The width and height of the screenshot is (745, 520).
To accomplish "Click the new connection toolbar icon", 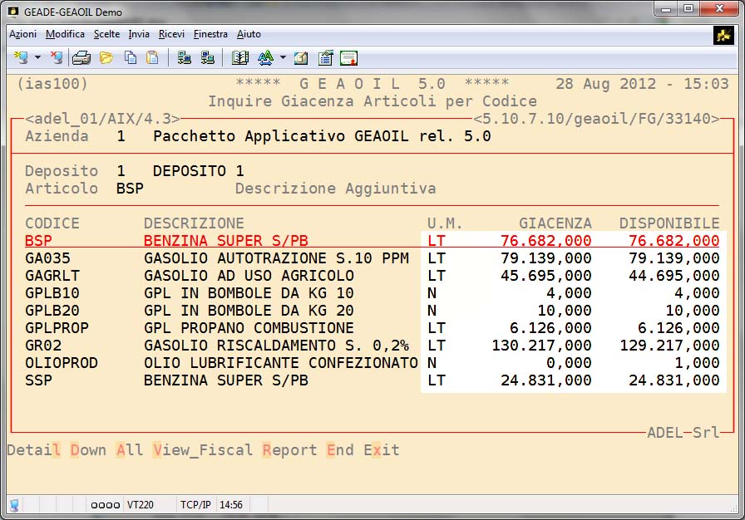I will coord(22,57).
